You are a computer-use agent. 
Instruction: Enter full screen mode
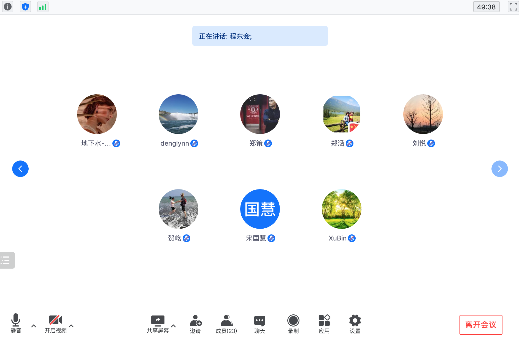pyautogui.click(x=513, y=7)
